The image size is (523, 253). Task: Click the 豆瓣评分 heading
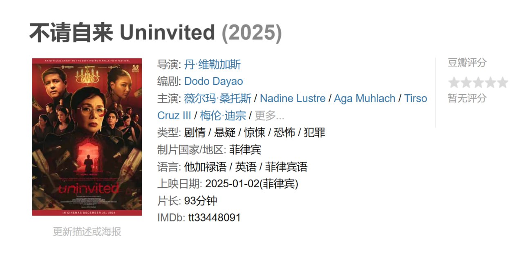467,62
